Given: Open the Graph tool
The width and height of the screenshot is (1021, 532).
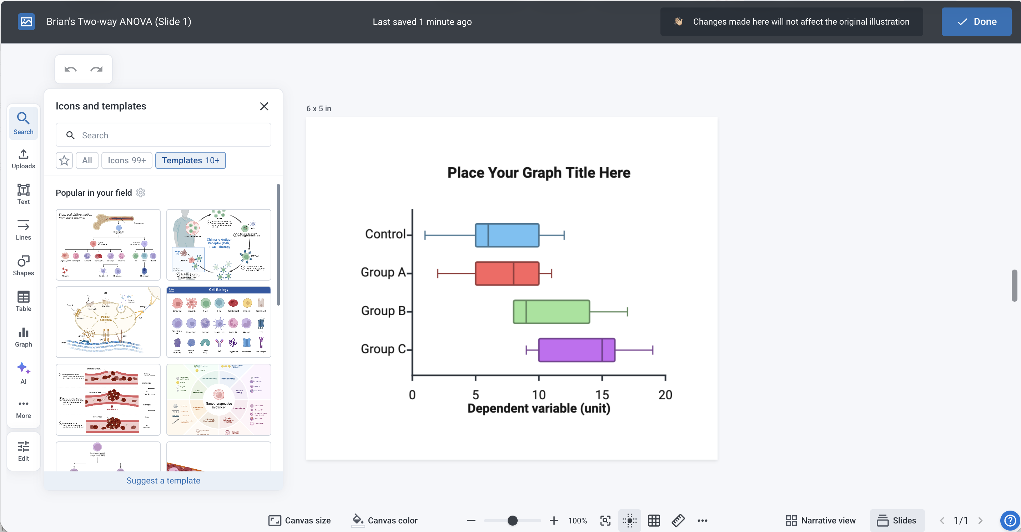Looking at the screenshot, I should [24, 337].
